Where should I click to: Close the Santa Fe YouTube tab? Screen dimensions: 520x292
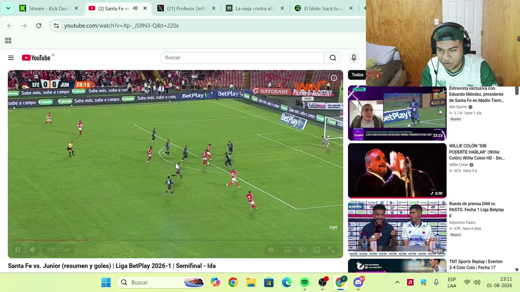[145, 9]
